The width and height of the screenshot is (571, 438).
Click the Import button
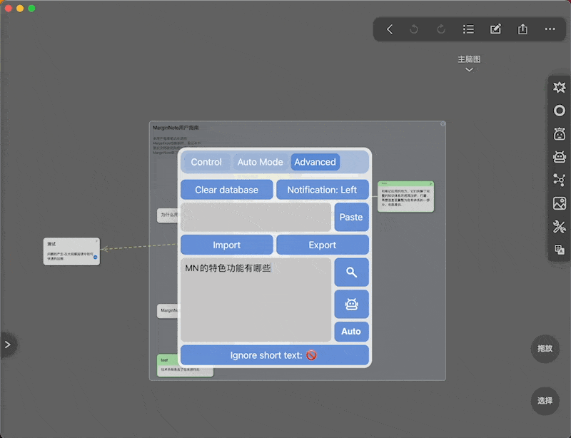click(227, 245)
